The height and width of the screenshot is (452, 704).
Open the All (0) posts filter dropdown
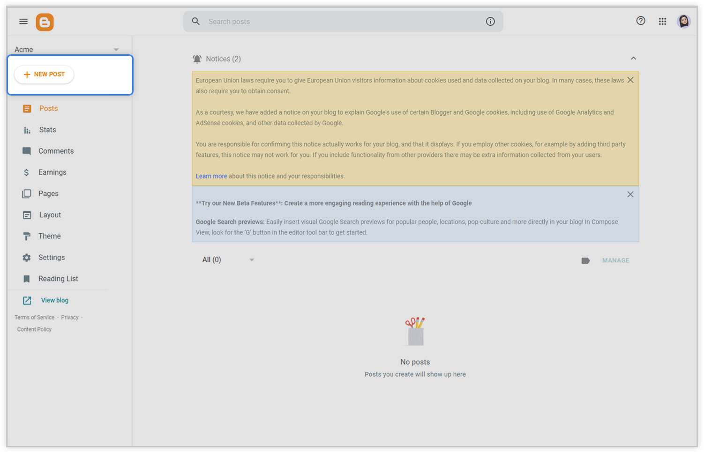click(x=252, y=260)
